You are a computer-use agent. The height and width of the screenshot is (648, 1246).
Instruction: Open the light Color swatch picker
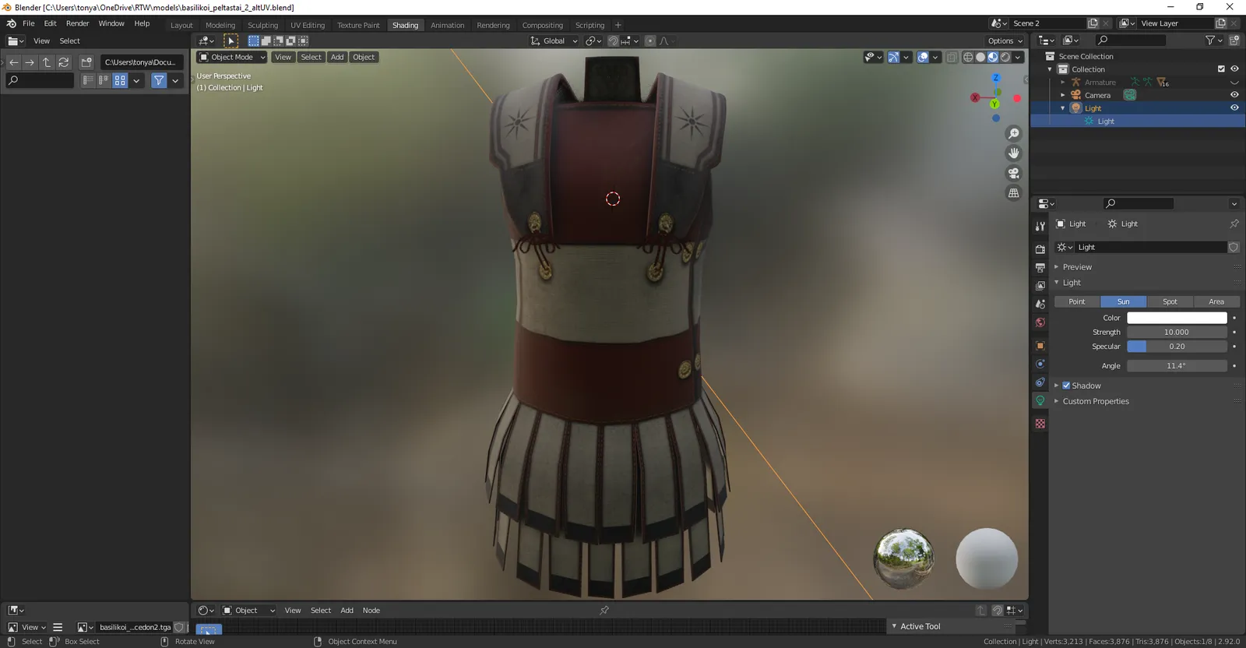(x=1177, y=318)
